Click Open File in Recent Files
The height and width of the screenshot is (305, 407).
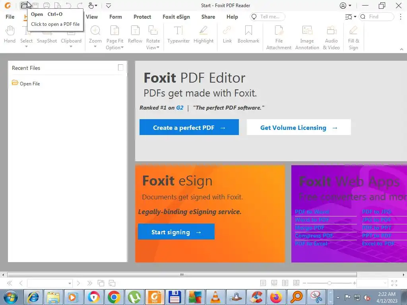(x=26, y=83)
